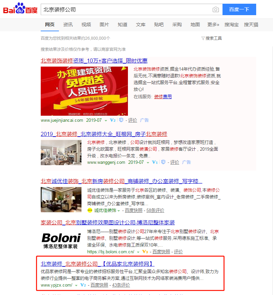Open 评价 for juejinjiancai.com result
This screenshot has height=295, width=273.
point(133,120)
